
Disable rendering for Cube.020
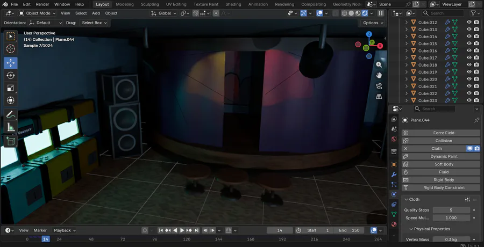[476, 79]
